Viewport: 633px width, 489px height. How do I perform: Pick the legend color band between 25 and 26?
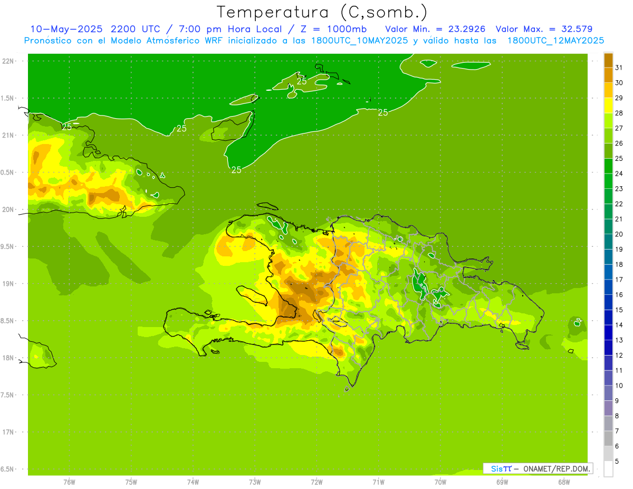(x=608, y=151)
